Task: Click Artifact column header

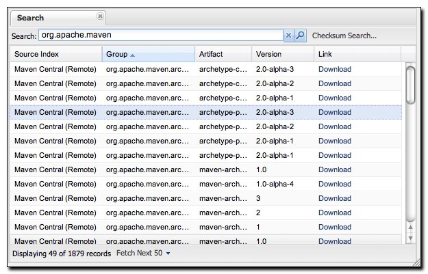Action: pos(211,54)
